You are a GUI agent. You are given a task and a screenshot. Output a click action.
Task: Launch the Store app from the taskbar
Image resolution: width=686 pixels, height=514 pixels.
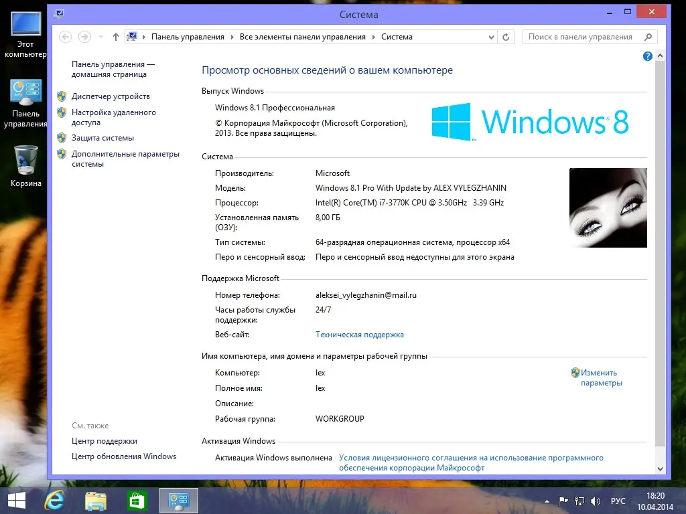point(137,500)
